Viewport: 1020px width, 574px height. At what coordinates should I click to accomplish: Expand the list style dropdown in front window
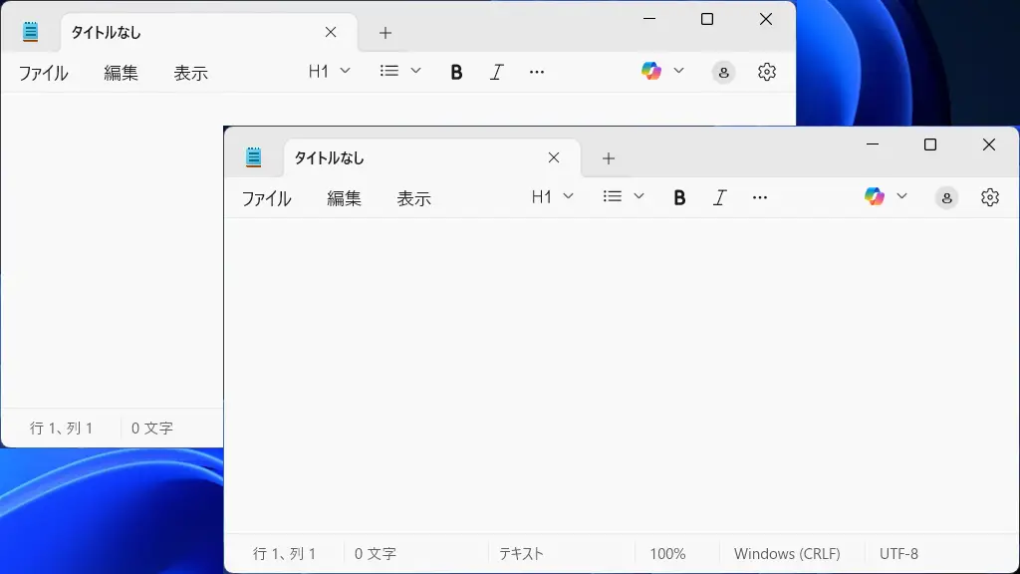(x=624, y=196)
